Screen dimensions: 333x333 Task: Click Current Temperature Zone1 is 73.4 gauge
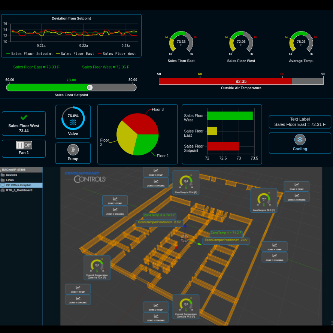coord(97,268)
